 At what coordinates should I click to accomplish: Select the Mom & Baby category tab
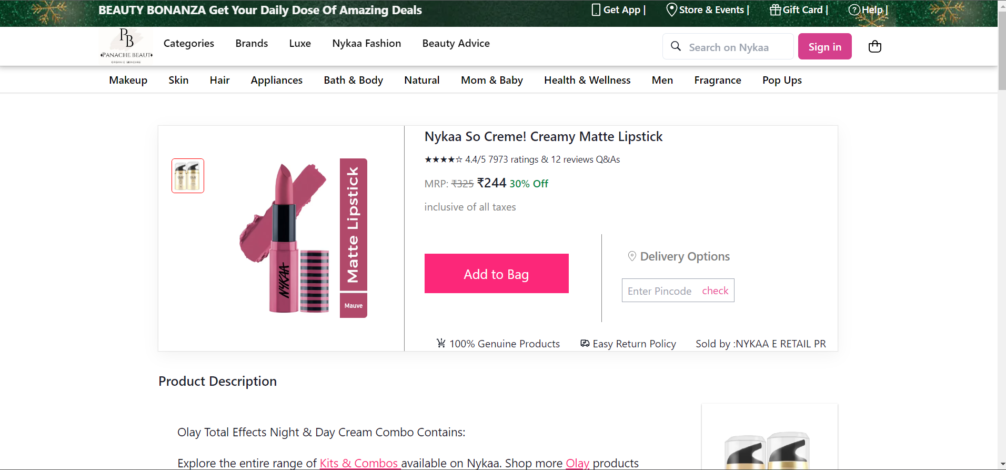pyautogui.click(x=492, y=80)
